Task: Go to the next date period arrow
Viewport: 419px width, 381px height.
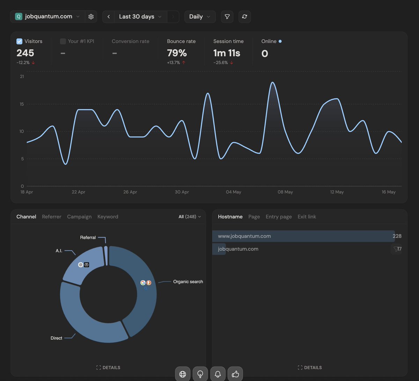Action: click(173, 16)
